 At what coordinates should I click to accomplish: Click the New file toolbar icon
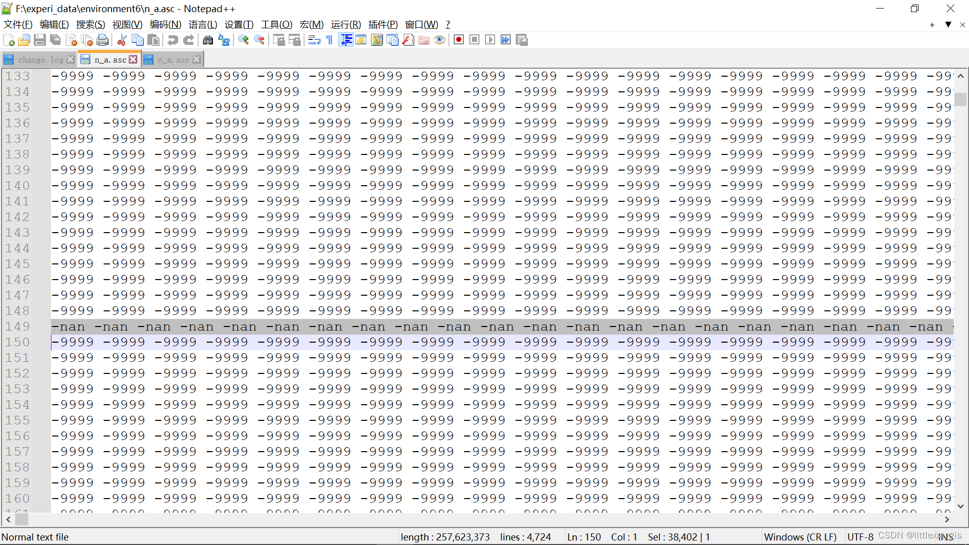click(9, 40)
